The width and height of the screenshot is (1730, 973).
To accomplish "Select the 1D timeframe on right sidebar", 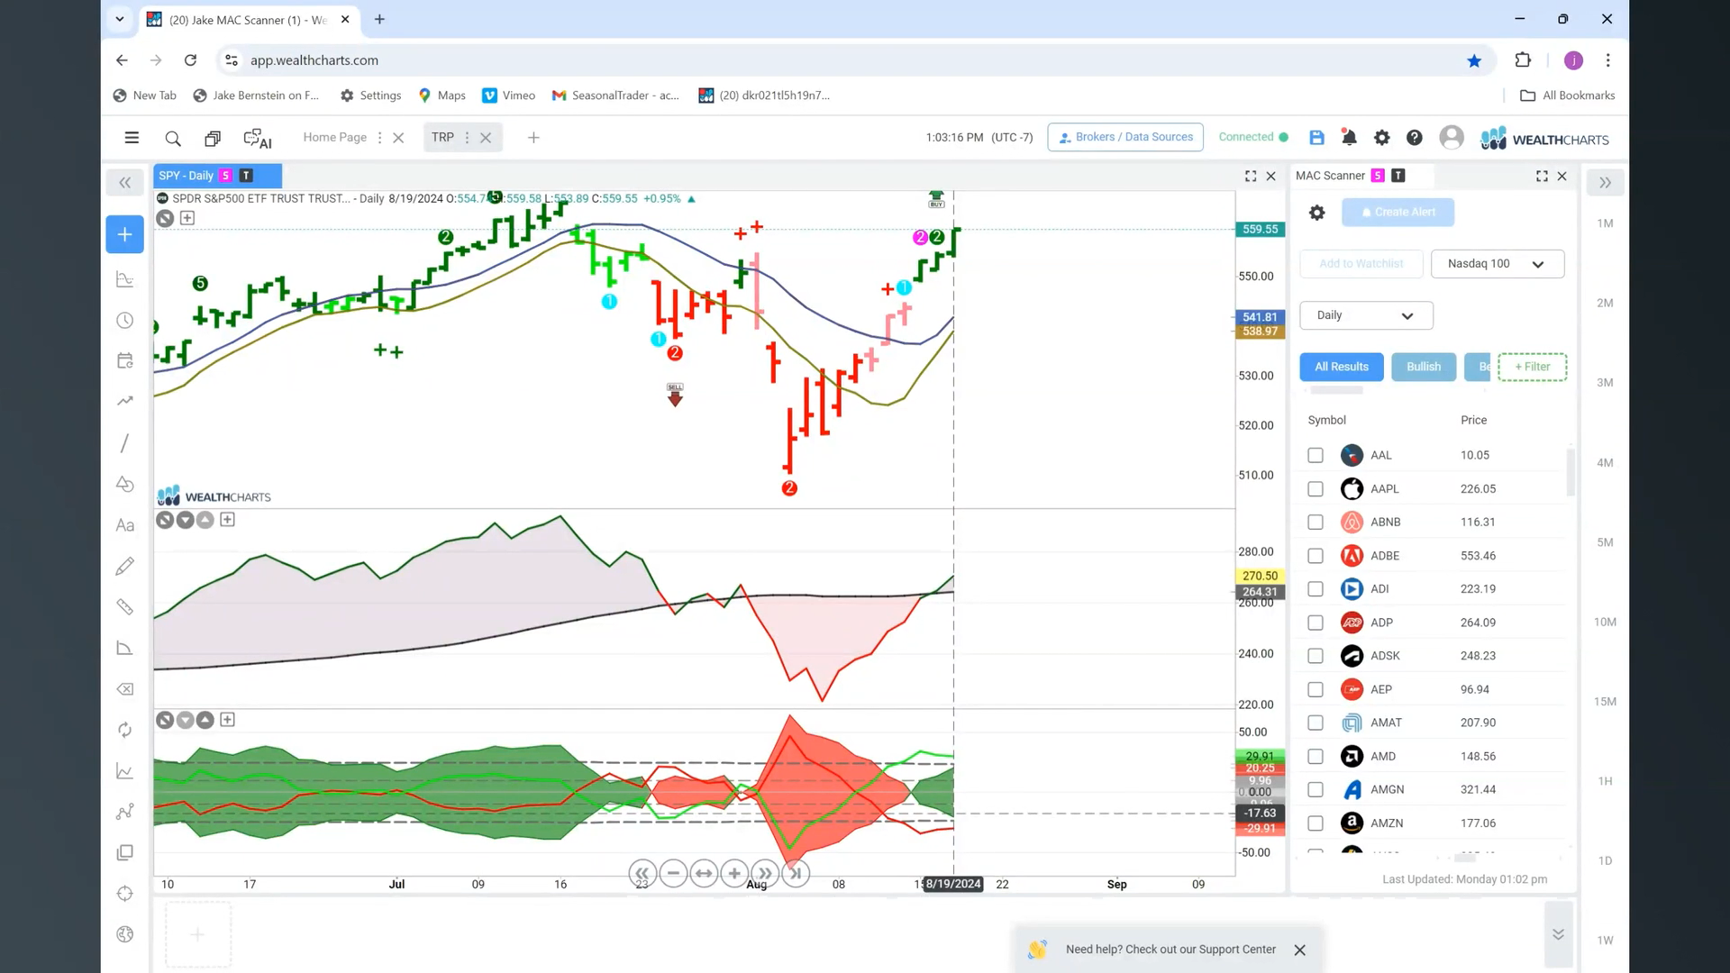I will point(1605,860).
